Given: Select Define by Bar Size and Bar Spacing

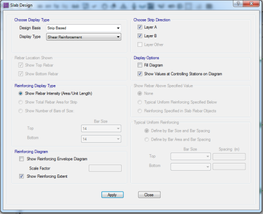Looking at the screenshot, I should coord(146,131).
